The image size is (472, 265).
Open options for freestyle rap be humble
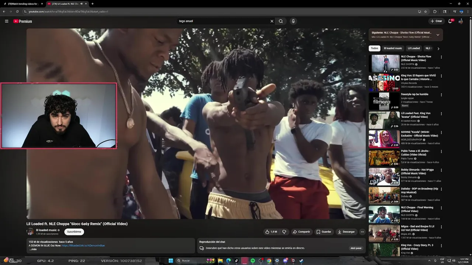(x=441, y=95)
